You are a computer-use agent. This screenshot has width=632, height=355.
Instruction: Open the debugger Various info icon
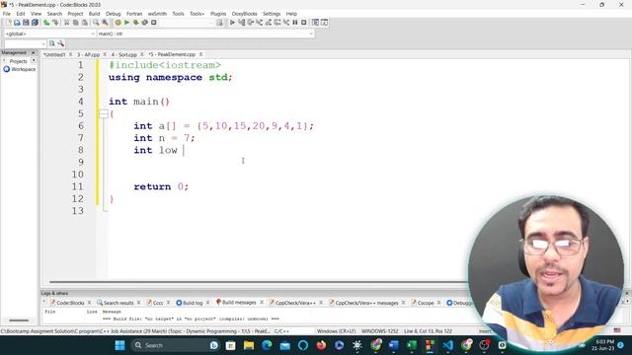(x=324, y=23)
